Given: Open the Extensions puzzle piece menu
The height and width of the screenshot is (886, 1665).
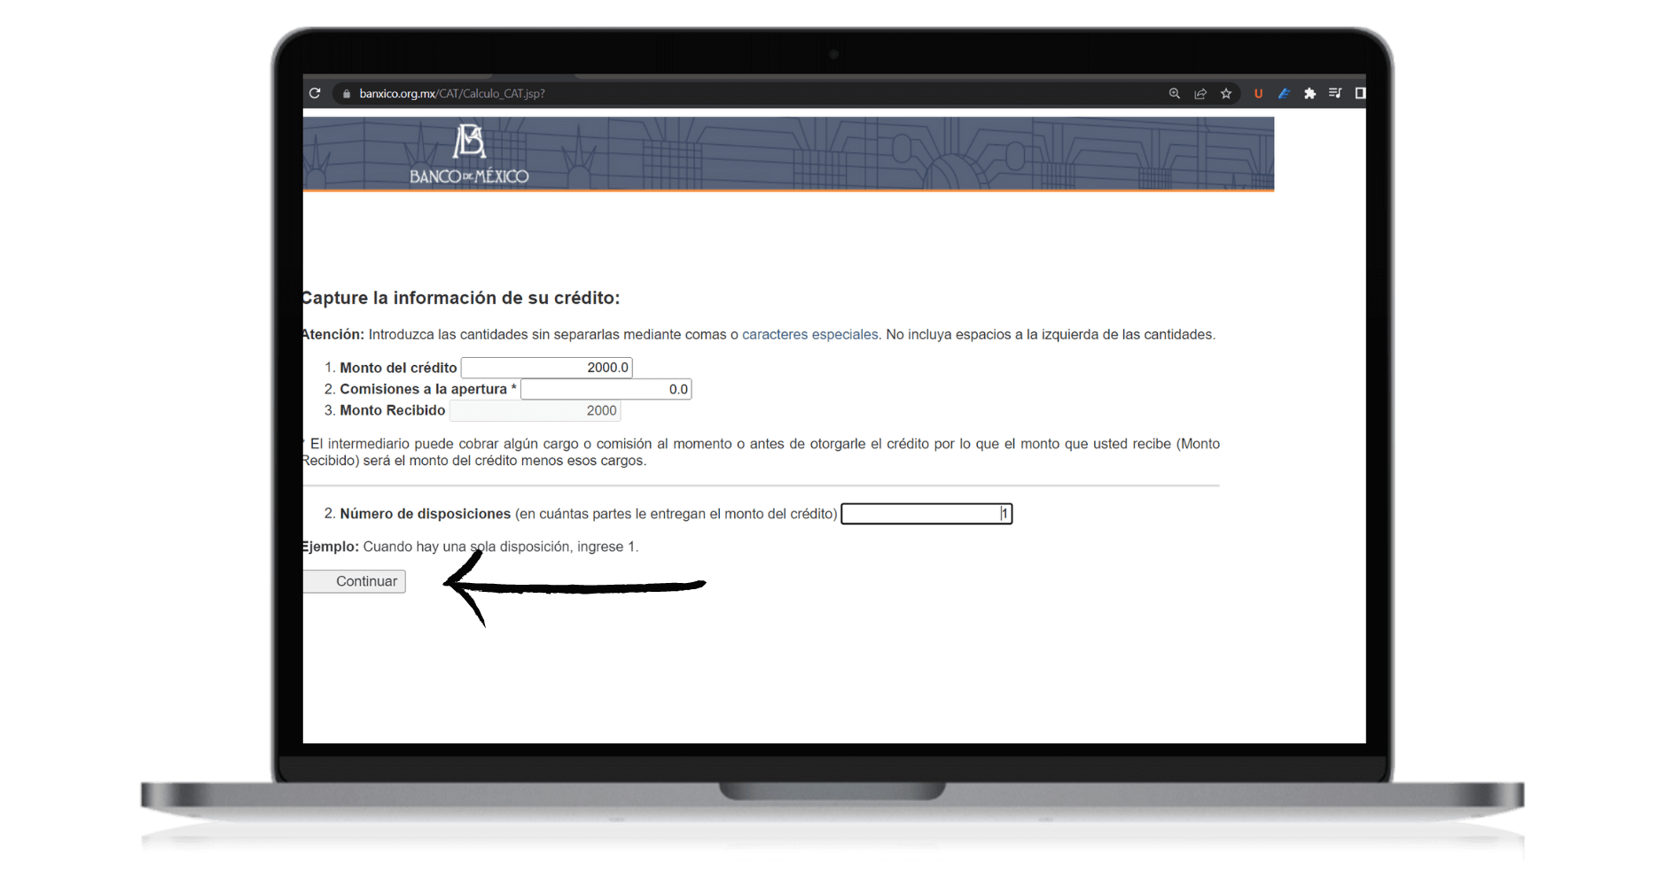Looking at the screenshot, I should tap(1309, 93).
